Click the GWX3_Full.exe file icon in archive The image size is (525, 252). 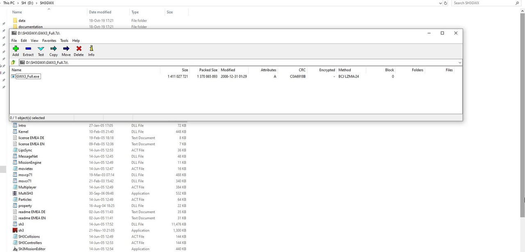coord(14,76)
